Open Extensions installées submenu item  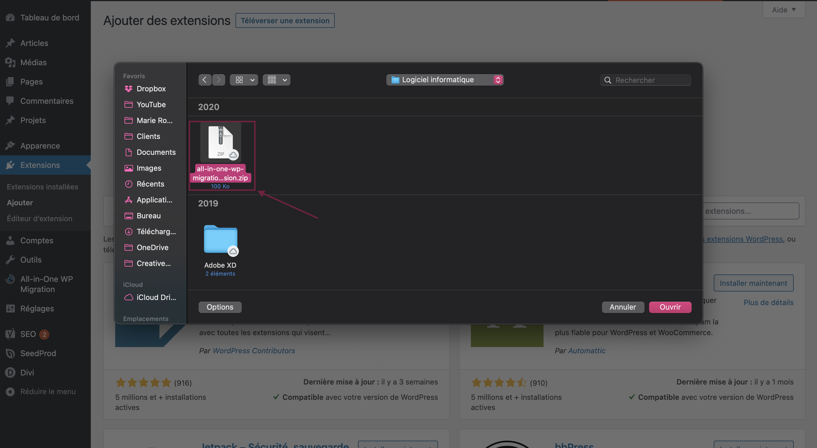click(43, 187)
